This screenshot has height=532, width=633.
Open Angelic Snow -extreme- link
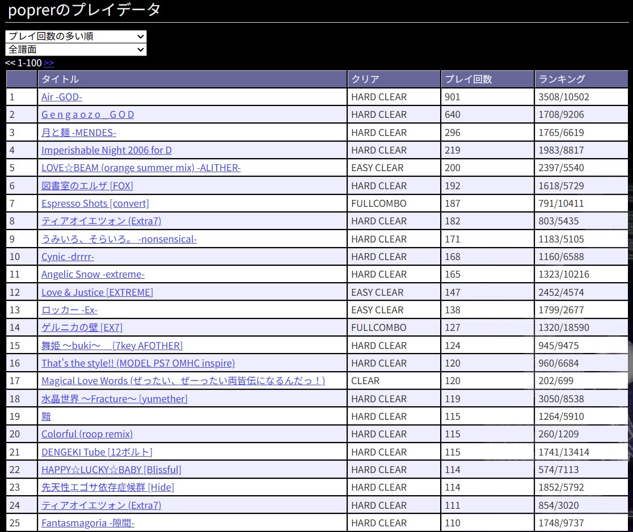click(x=93, y=274)
